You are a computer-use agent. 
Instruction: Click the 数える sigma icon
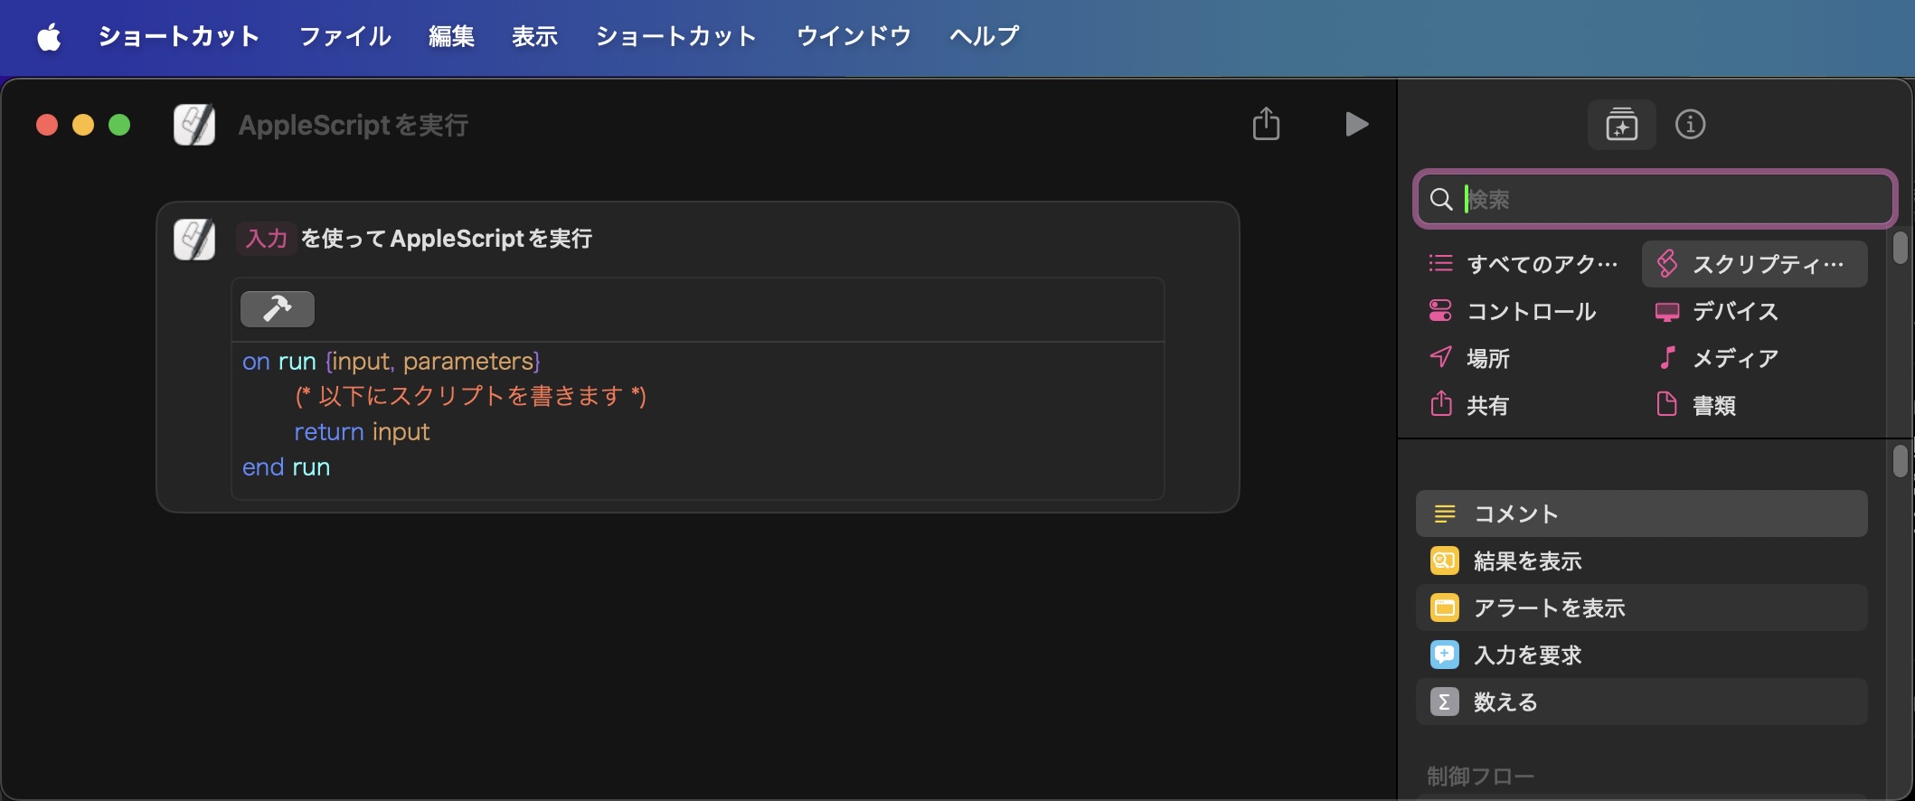[1445, 702]
